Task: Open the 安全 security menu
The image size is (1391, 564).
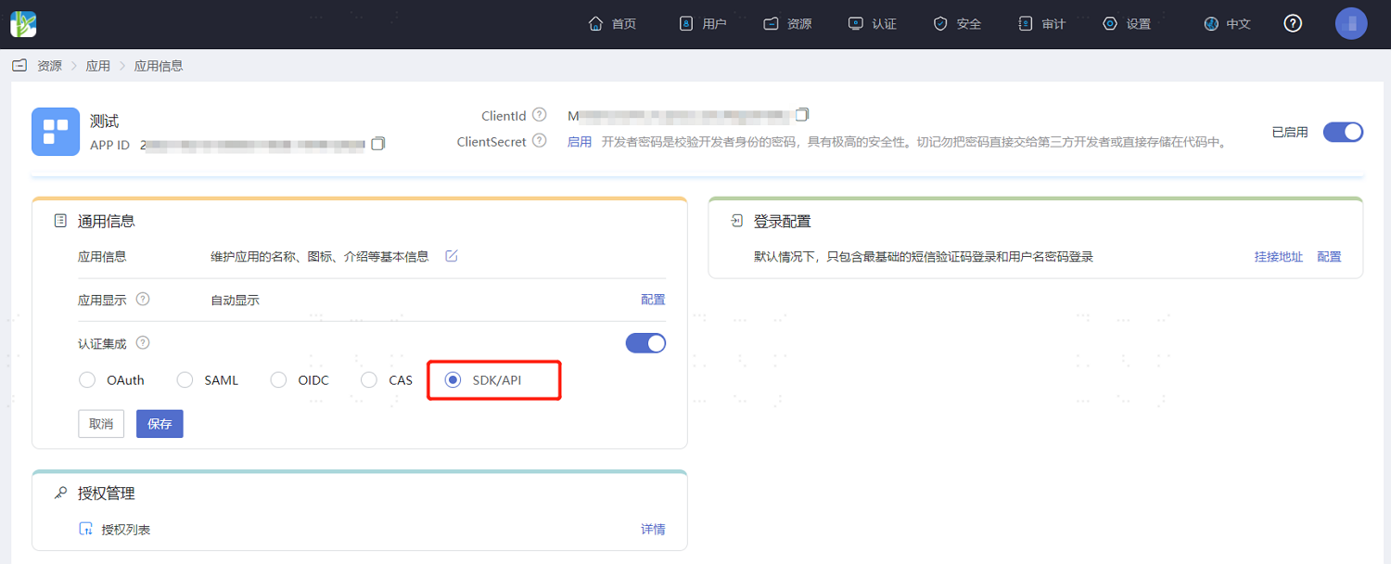Action: [957, 24]
